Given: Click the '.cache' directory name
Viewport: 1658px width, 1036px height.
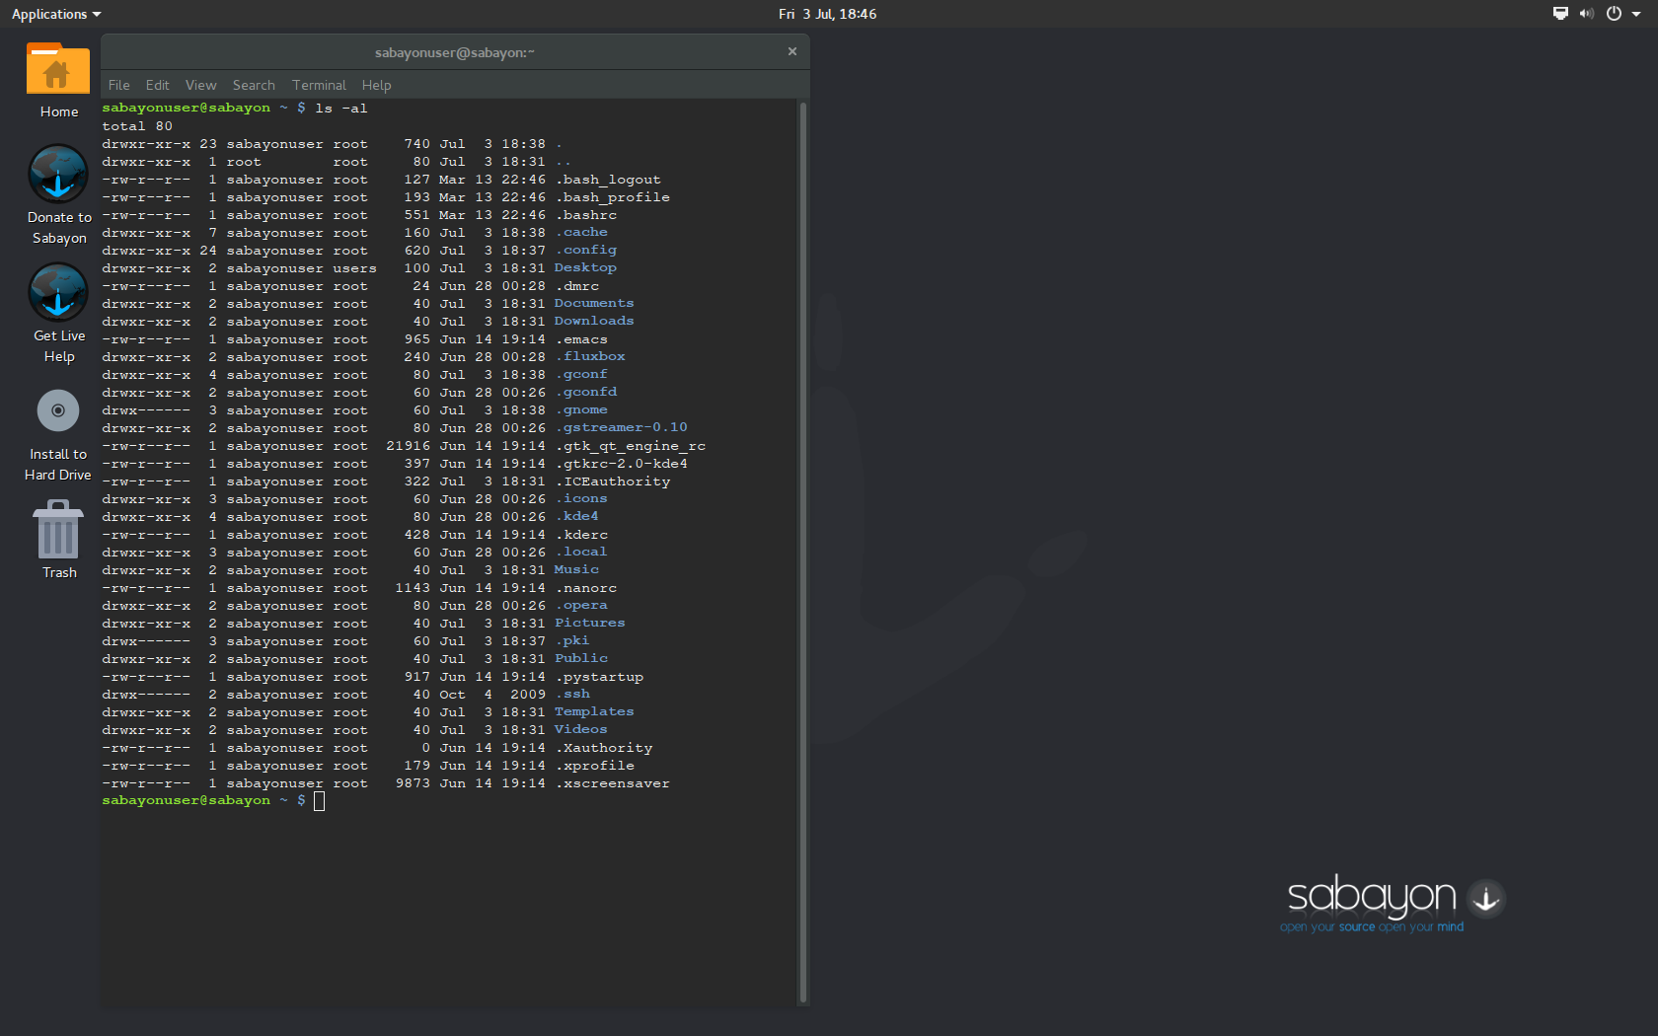Looking at the screenshot, I should [x=581, y=233].
